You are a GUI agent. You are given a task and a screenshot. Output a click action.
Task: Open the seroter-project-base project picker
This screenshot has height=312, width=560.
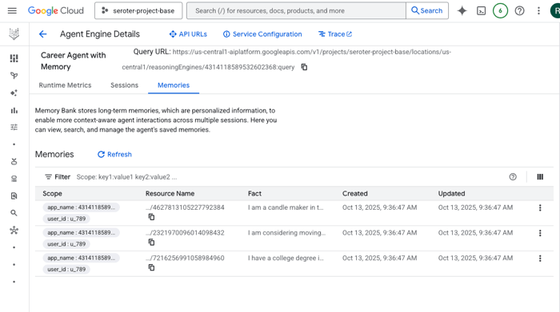138,10
